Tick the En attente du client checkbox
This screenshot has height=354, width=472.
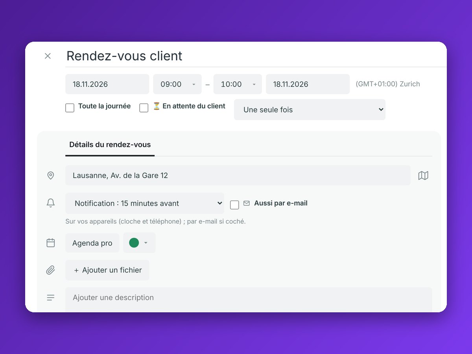tap(144, 108)
